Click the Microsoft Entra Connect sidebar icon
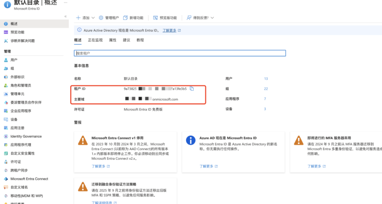 6,179
